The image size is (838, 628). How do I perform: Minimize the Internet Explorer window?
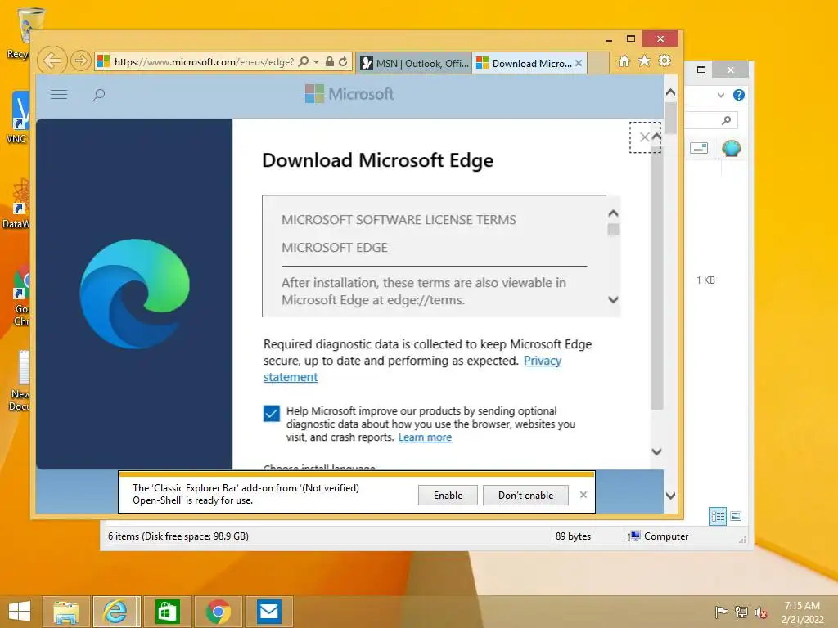609,38
